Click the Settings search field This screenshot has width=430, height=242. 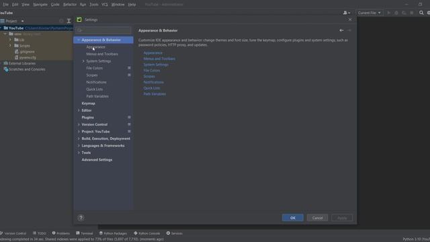click(x=103, y=30)
